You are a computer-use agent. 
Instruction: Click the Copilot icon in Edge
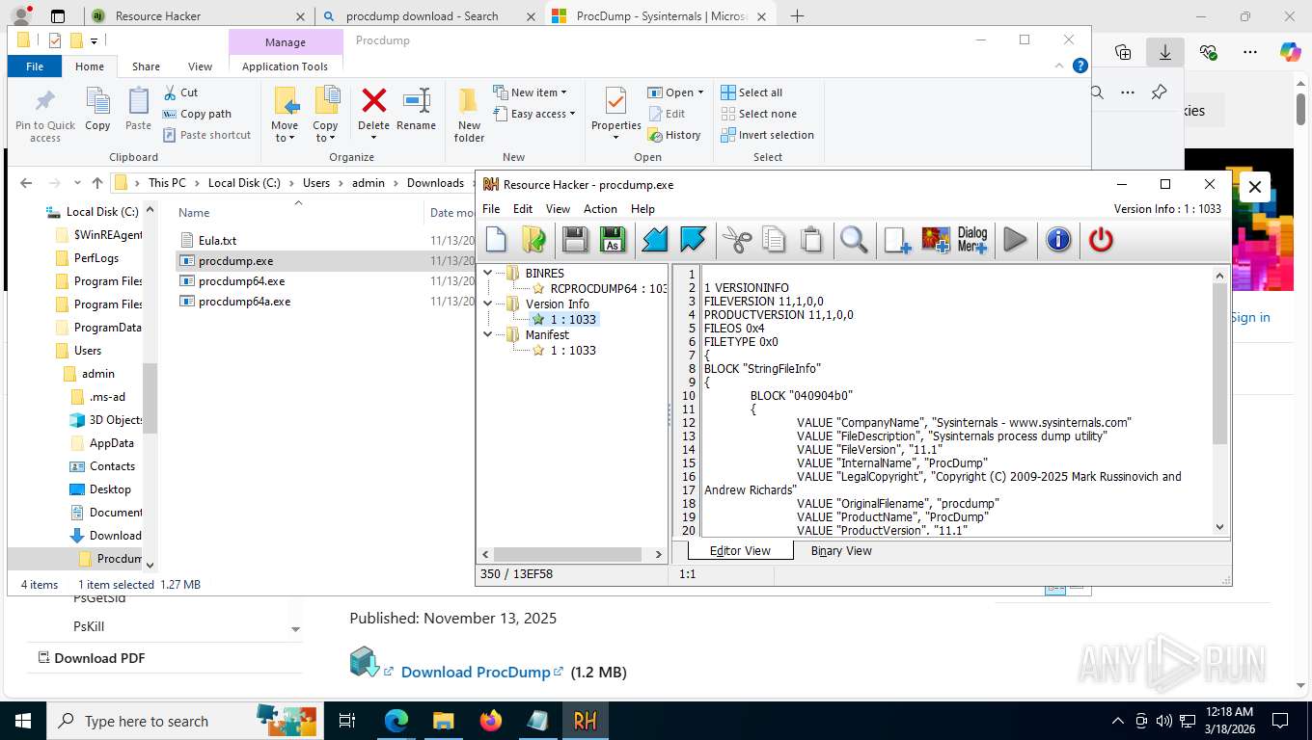(x=1290, y=52)
